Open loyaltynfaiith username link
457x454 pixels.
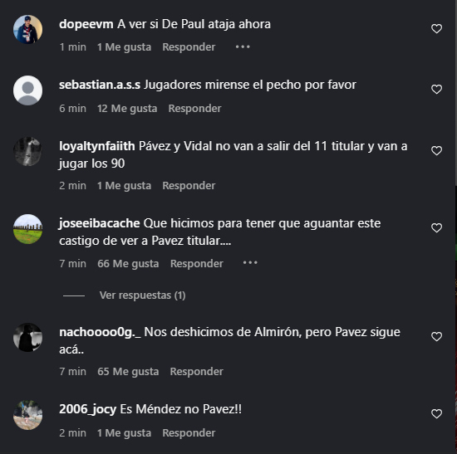[x=96, y=146]
